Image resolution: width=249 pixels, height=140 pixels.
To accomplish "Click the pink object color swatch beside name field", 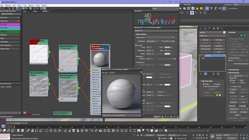I will coord(224,32).
